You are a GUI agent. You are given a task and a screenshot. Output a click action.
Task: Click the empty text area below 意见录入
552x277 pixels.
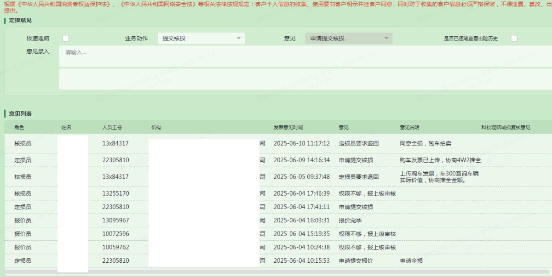click(304, 79)
